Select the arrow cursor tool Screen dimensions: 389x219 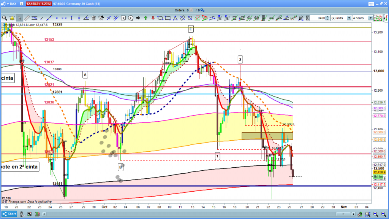click(x=19, y=18)
